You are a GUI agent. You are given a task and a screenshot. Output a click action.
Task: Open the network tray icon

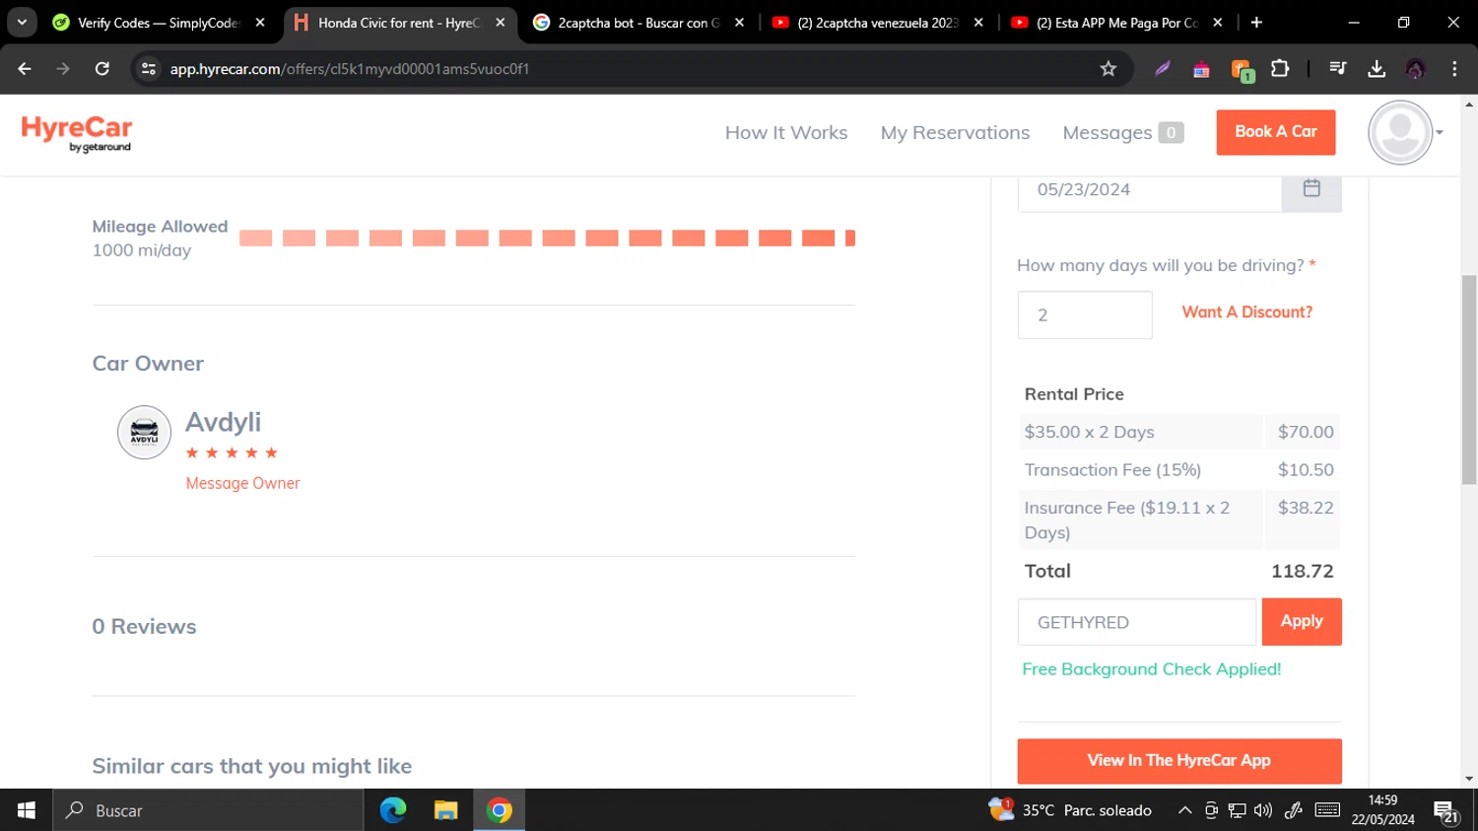point(1237,810)
